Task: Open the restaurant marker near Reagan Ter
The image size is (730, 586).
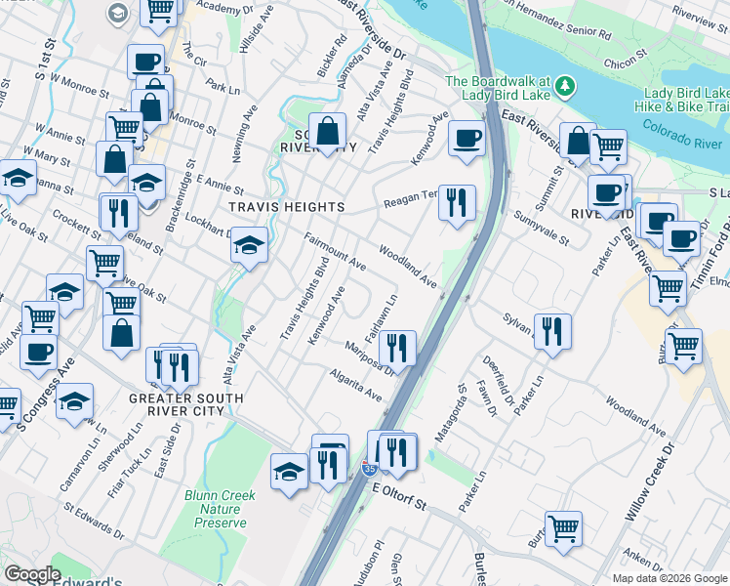Action: [x=457, y=203]
